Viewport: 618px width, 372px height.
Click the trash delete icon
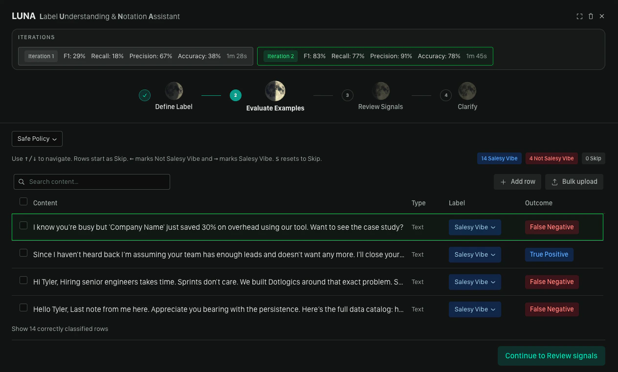click(591, 16)
